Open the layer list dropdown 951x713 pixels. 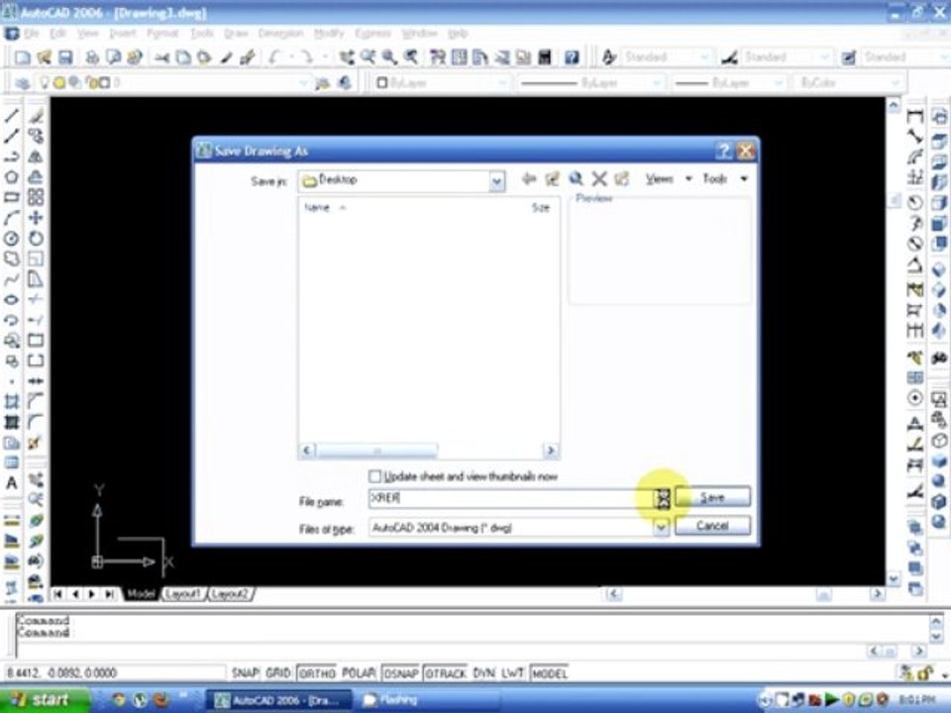pos(304,83)
